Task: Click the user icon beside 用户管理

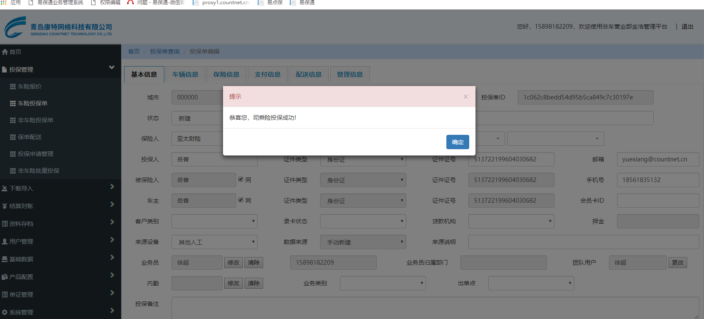Action: pyautogui.click(x=5, y=241)
